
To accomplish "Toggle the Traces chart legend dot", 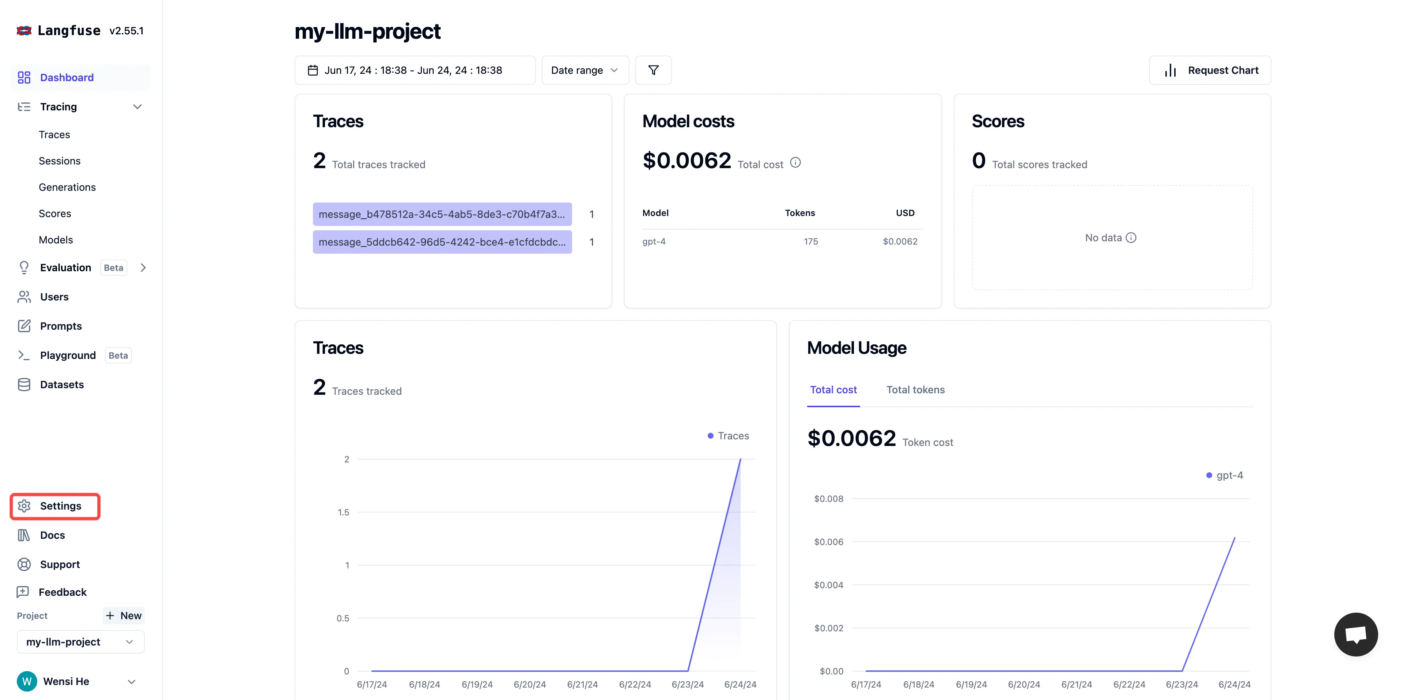I will pyautogui.click(x=710, y=436).
